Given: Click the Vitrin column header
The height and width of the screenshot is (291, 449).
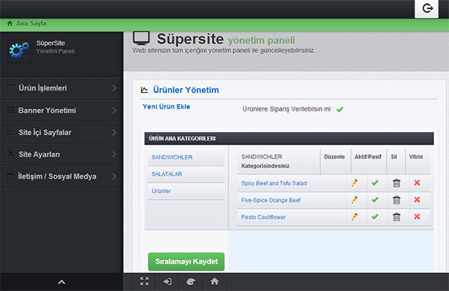Looking at the screenshot, I should (x=416, y=157).
